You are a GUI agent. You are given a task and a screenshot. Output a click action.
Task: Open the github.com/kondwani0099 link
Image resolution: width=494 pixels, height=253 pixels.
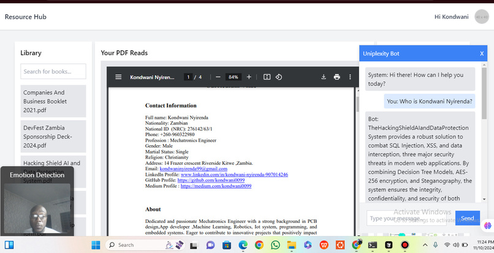[211, 180]
